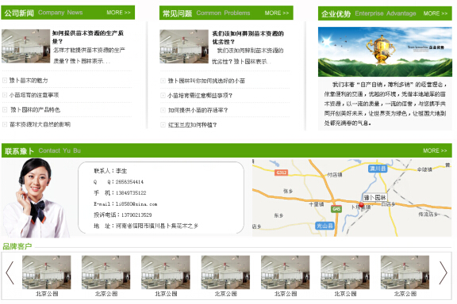Image resolution: width=457 pixels, height=304 pixels.
Task: Open the news article 如何提供苗木资源的生产质量?
Action: [88, 37]
